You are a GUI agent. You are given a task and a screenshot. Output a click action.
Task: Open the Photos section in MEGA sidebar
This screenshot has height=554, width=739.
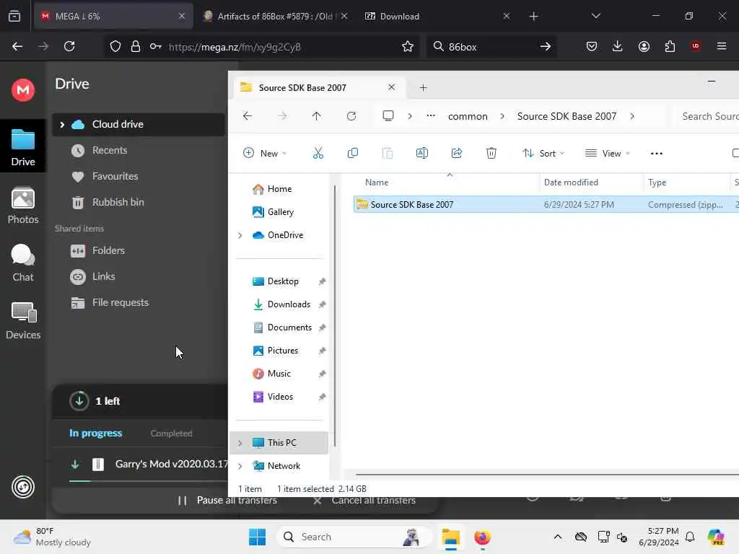tap(22, 206)
